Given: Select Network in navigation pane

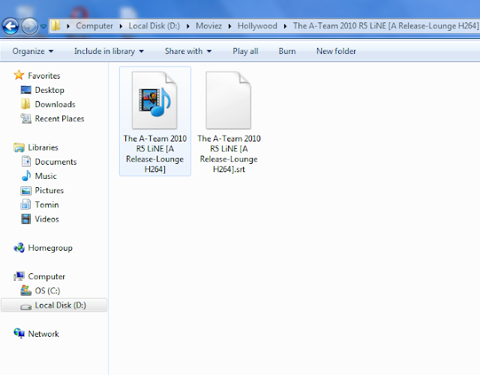Looking at the screenshot, I should [43, 334].
